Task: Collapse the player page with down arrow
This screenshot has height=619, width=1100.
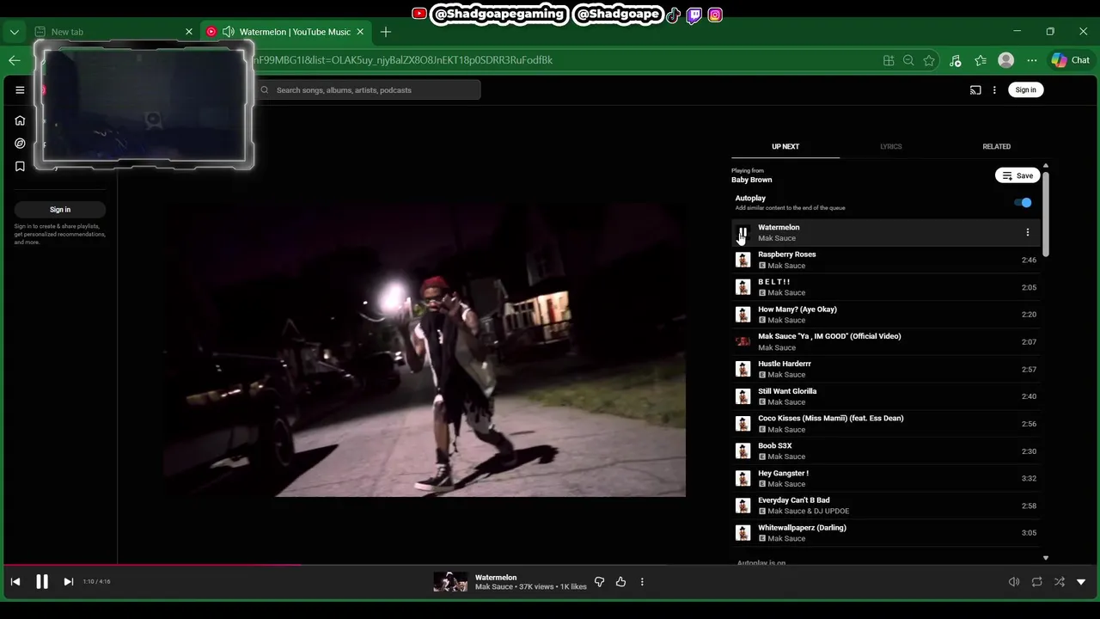Action: [1081, 582]
